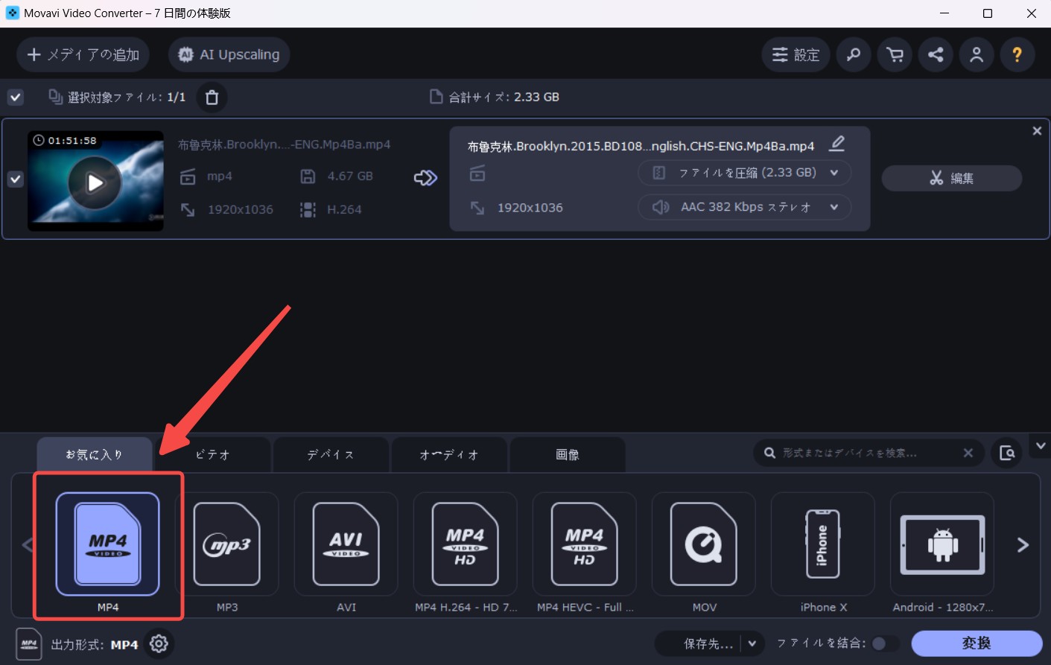Image resolution: width=1051 pixels, height=665 pixels.
Task: Click the format search input field
Action: click(x=868, y=453)
